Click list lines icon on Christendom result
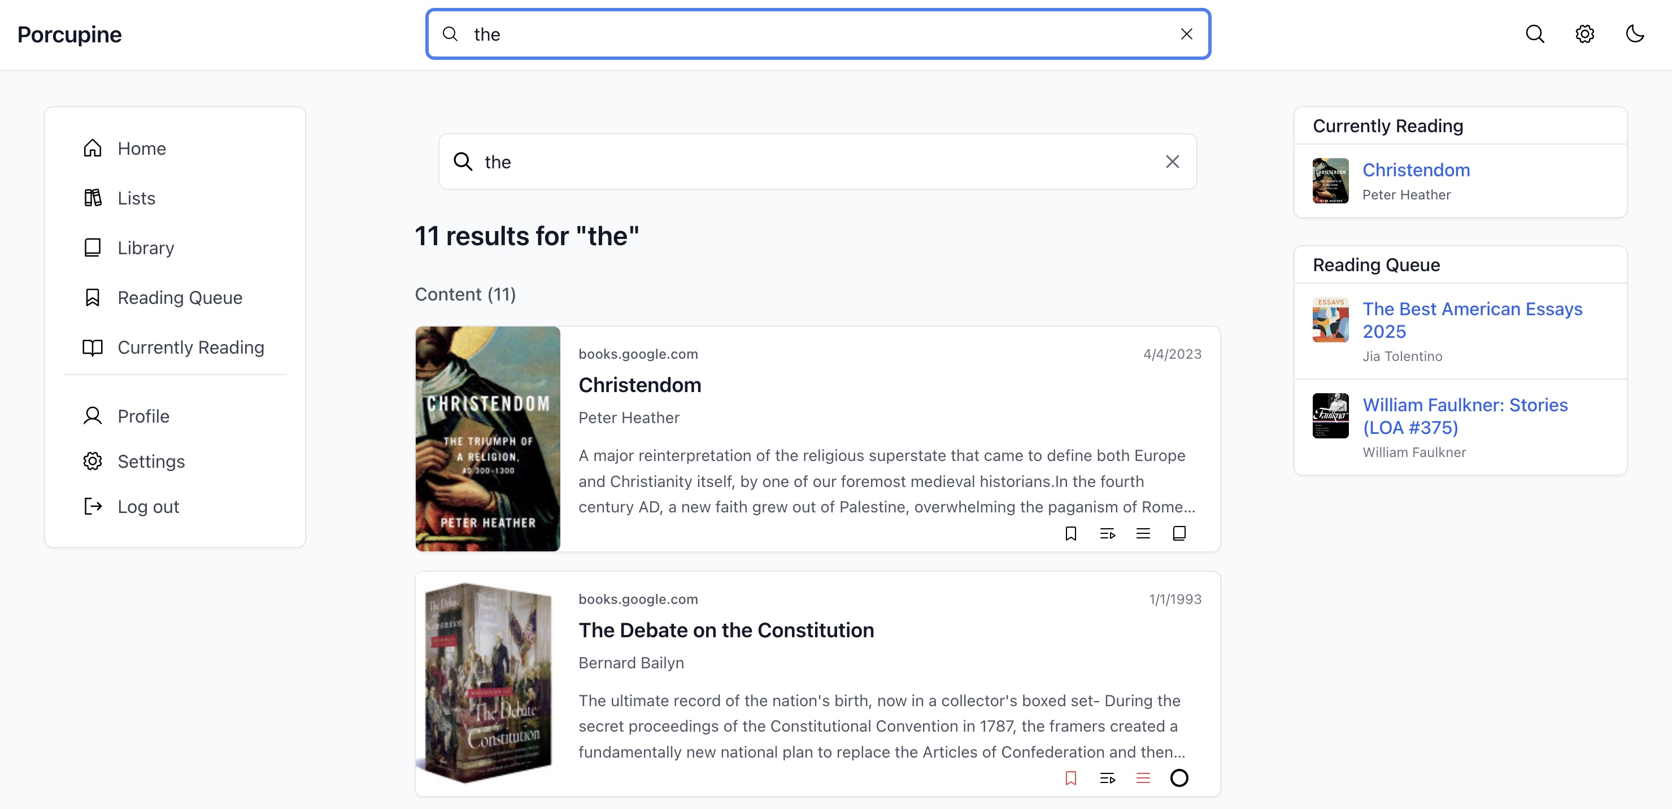This screenshot has width=1672, height=809. pyautogui.click(x=1143, y=533)
